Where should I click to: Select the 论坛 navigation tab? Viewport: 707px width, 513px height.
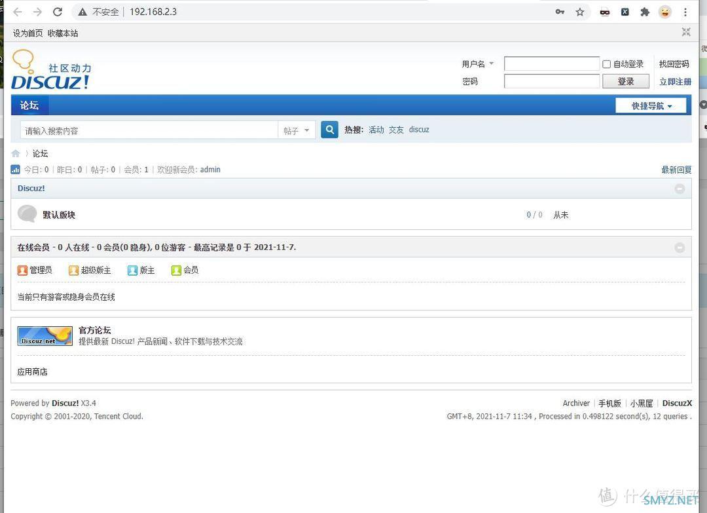(29, 105)
